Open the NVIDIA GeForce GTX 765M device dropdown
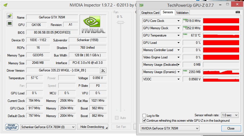 170,128
